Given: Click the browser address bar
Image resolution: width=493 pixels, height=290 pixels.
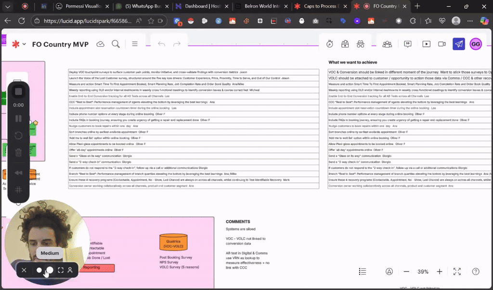Looking at the screenshot, I should click(82, 21).
